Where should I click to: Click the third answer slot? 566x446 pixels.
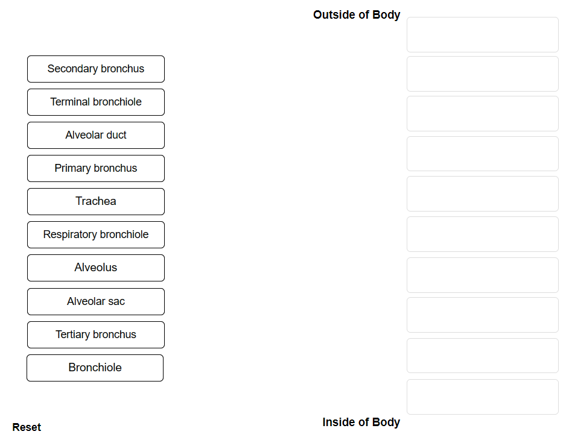(482, 113)
